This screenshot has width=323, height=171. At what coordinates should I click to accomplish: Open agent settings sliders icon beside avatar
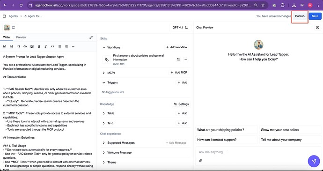(x=14, y=28)
